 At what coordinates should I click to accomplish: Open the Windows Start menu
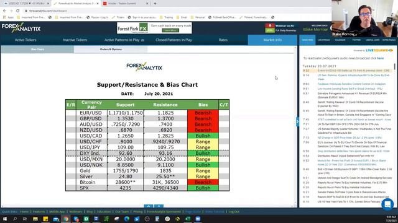click(x=5, y=219)
